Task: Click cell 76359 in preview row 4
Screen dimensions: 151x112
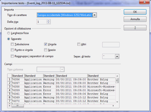Action: pyautogui.click(x=18, y=90)
